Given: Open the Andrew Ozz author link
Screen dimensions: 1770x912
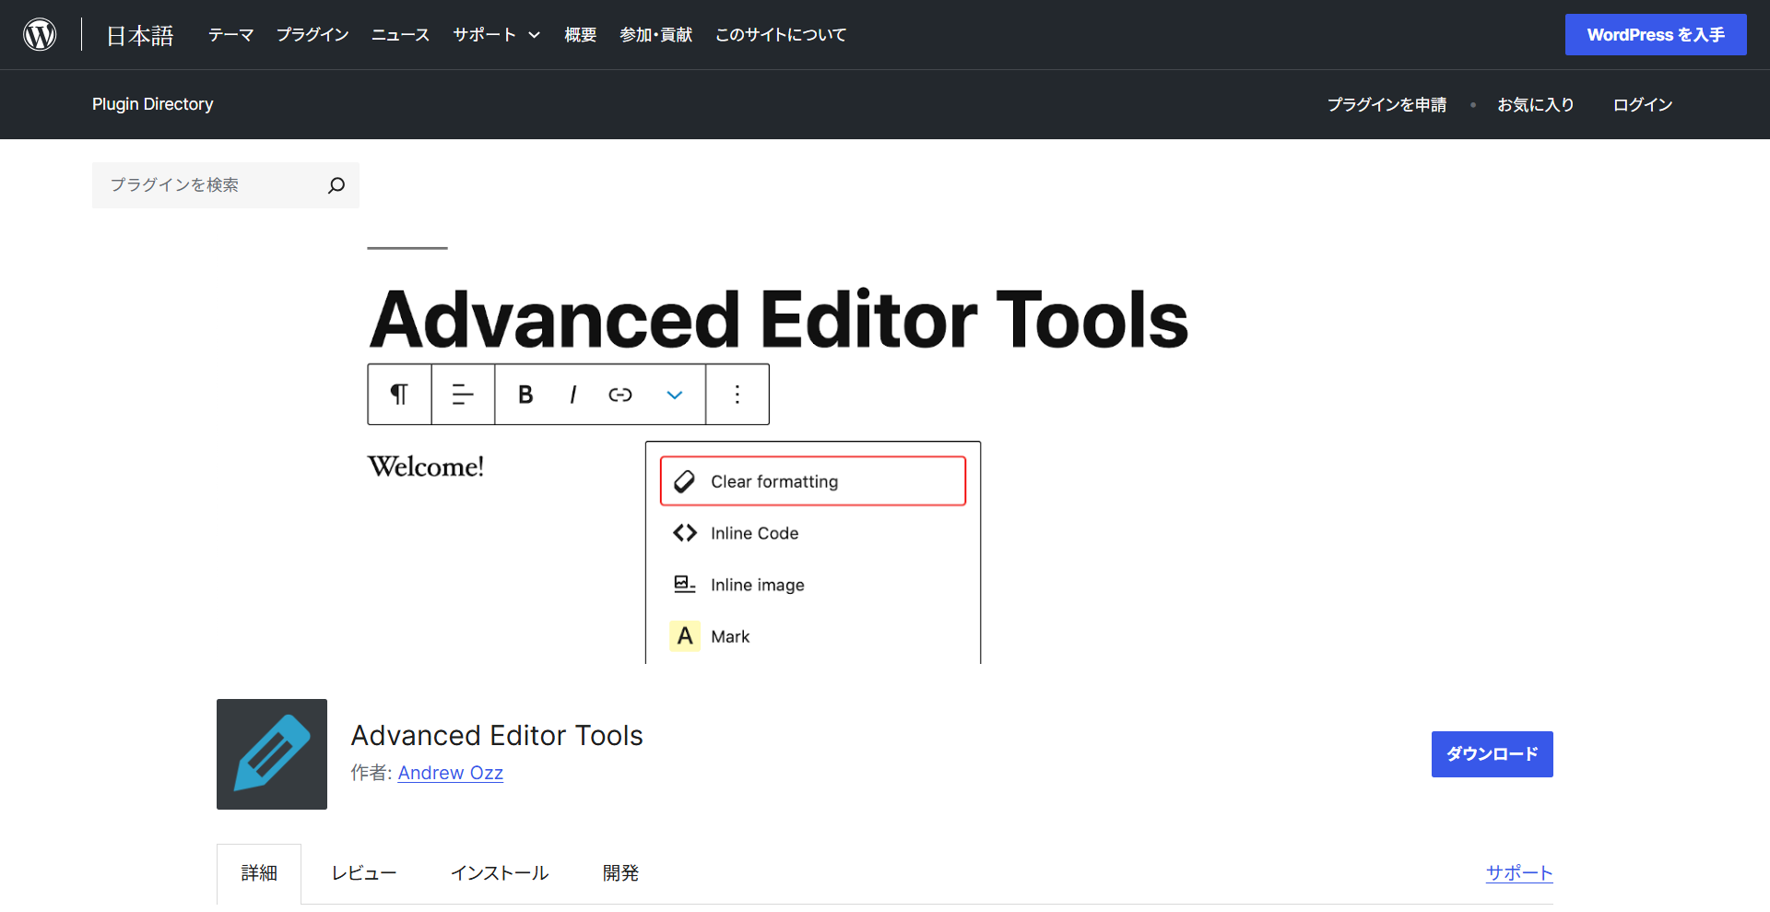Looking at the screenshot, I should tap(450, 773).
